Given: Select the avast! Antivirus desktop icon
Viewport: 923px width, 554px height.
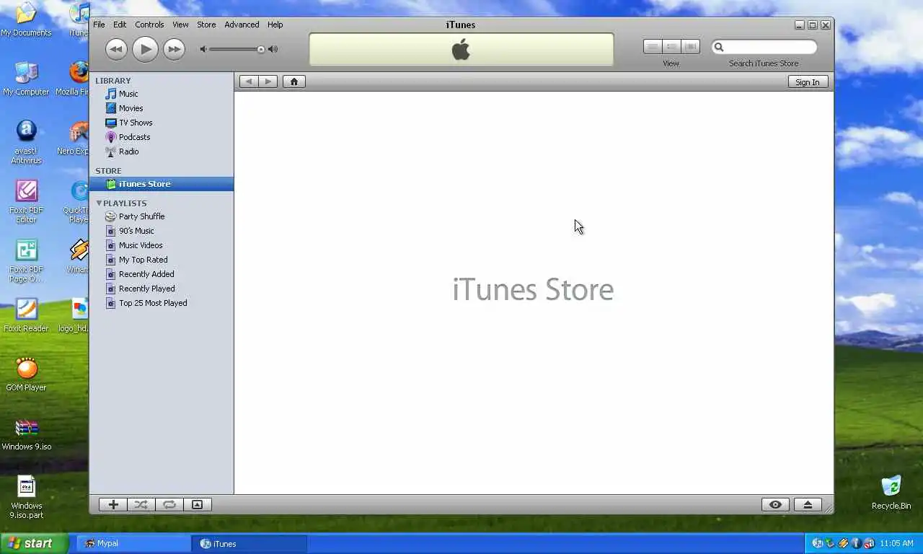Looking at the screenshot, I should point(27,142).
